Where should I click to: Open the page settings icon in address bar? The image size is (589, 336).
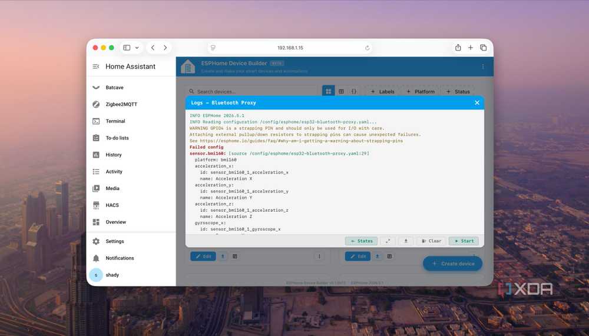(x=213, y=48)
